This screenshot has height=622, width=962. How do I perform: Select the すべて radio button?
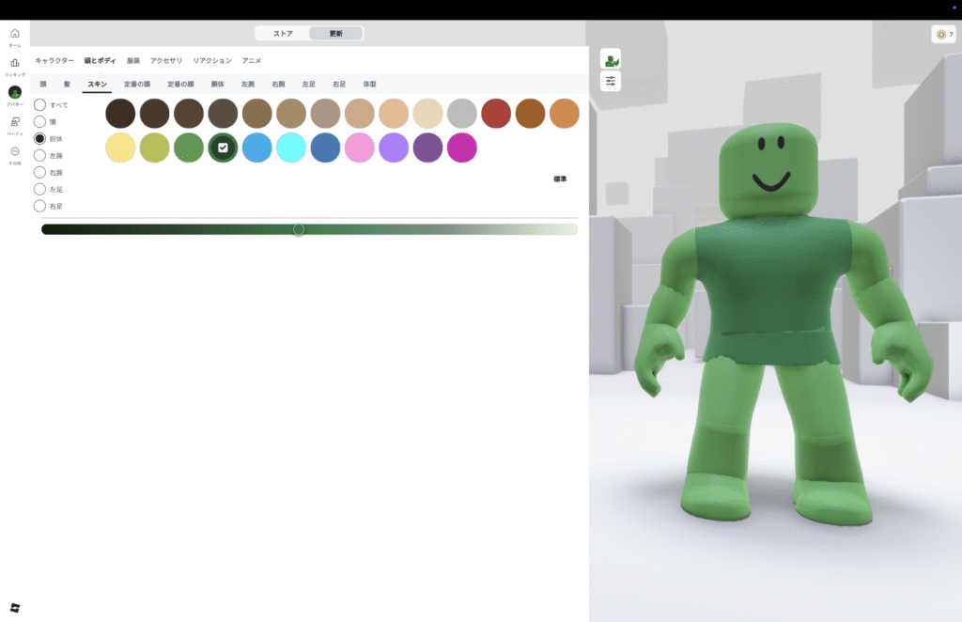(x=39, y=105)
